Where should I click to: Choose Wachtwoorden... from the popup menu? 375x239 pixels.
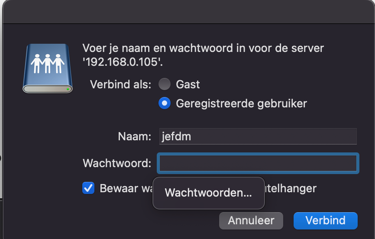[208, 193]
